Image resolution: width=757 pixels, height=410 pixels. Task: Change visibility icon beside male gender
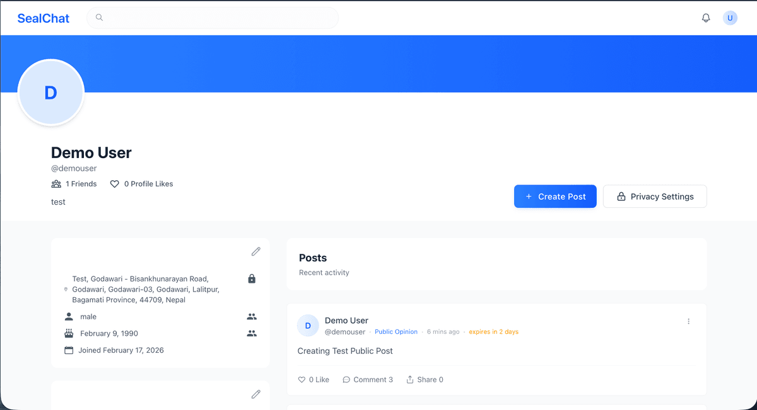[252, 317]
